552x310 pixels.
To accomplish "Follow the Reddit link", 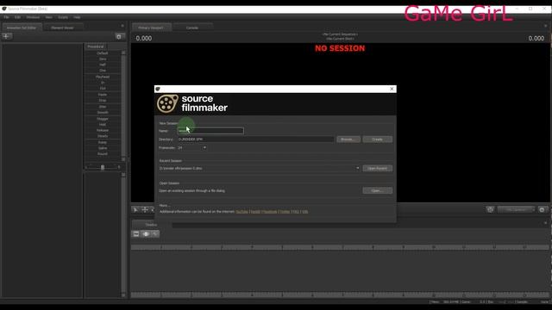I will 255,212.
